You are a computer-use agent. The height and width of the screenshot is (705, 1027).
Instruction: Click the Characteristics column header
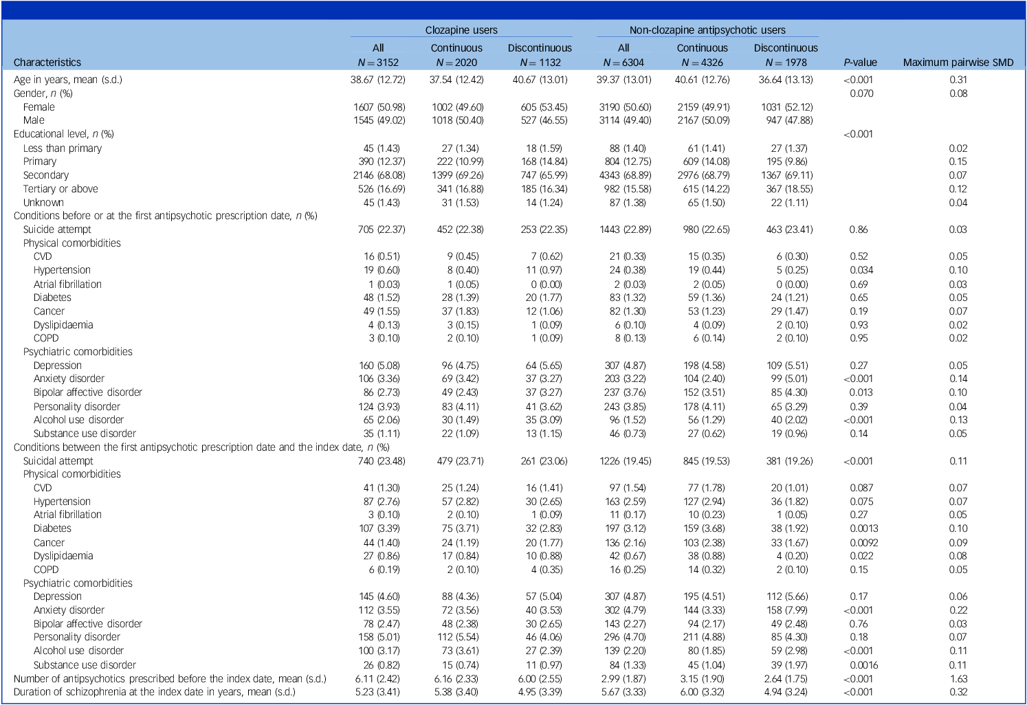tap(47, 63)
